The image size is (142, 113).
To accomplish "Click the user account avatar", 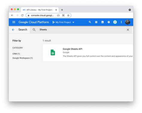I will [x=128, y=22].
